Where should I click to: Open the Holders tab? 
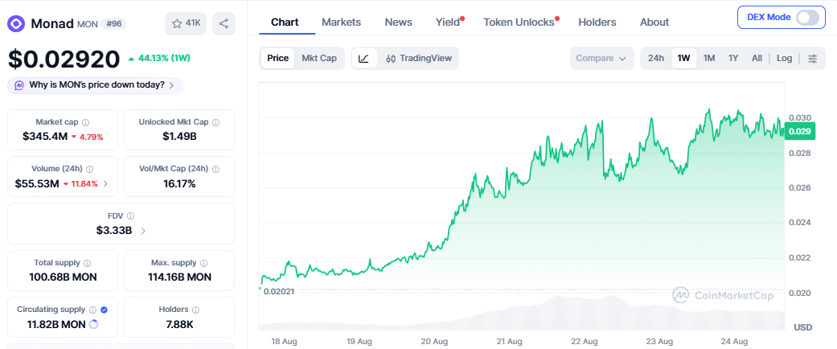pyautogui.click(x=597, y=23)
